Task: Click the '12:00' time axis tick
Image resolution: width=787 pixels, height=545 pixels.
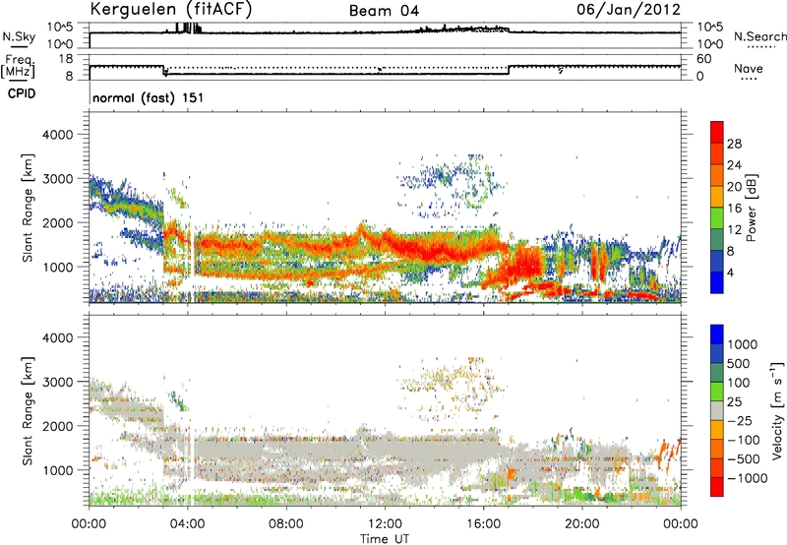Action: (x=385, y=524)
